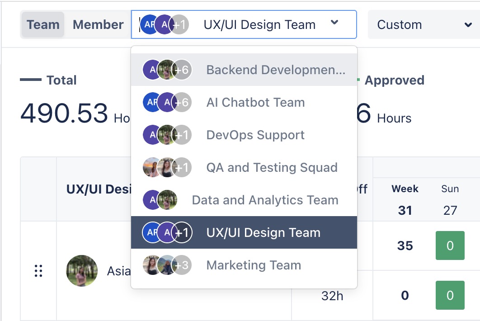Collapse the UX/UI Design Team dropdown chevron
Screen dimensions: 480x321
click(334, 23)
